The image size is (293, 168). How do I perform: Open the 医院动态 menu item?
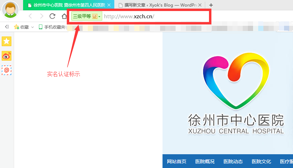tap(233, 161)
